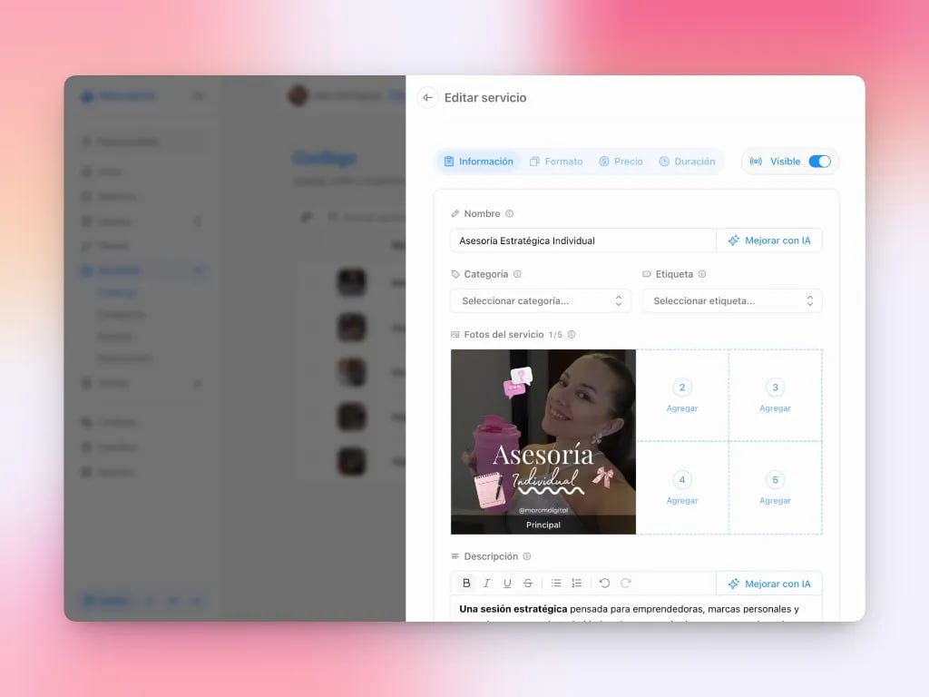This screenshot has width=929, height=697.
Task: Click the info icon beside Fotos del servicio
Action: click(x=572, y=334)
